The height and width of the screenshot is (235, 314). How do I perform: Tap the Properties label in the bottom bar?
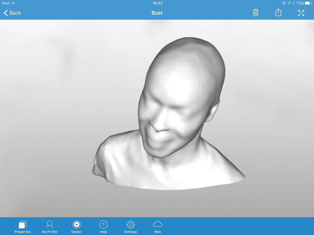(x=22, y=232)
